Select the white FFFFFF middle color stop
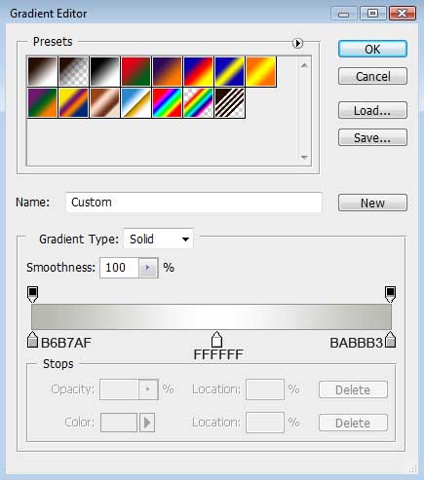The image size is (424, 480). point(216,340)
